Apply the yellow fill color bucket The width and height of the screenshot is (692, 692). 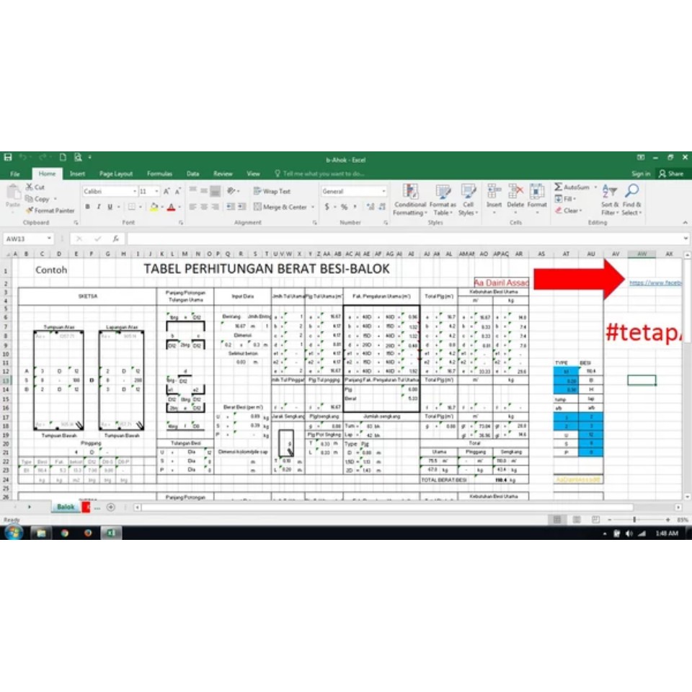click(154, 207)
